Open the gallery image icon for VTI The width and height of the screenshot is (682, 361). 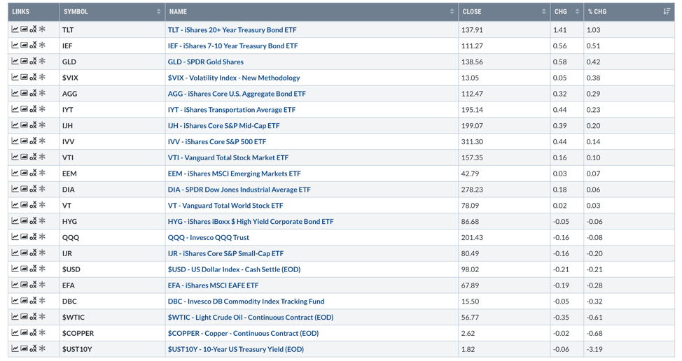click(25, 157)
